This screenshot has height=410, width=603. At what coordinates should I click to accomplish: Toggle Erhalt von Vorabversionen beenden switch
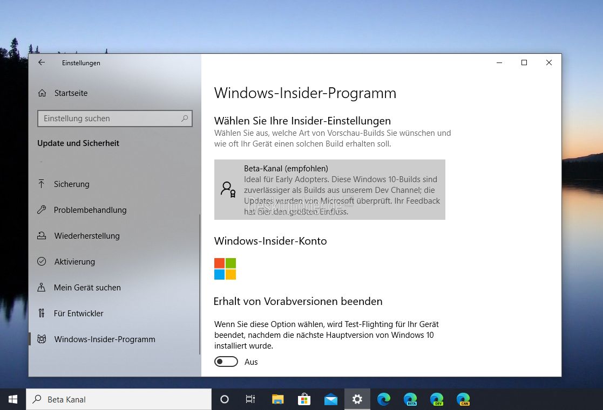pos(226,362)
